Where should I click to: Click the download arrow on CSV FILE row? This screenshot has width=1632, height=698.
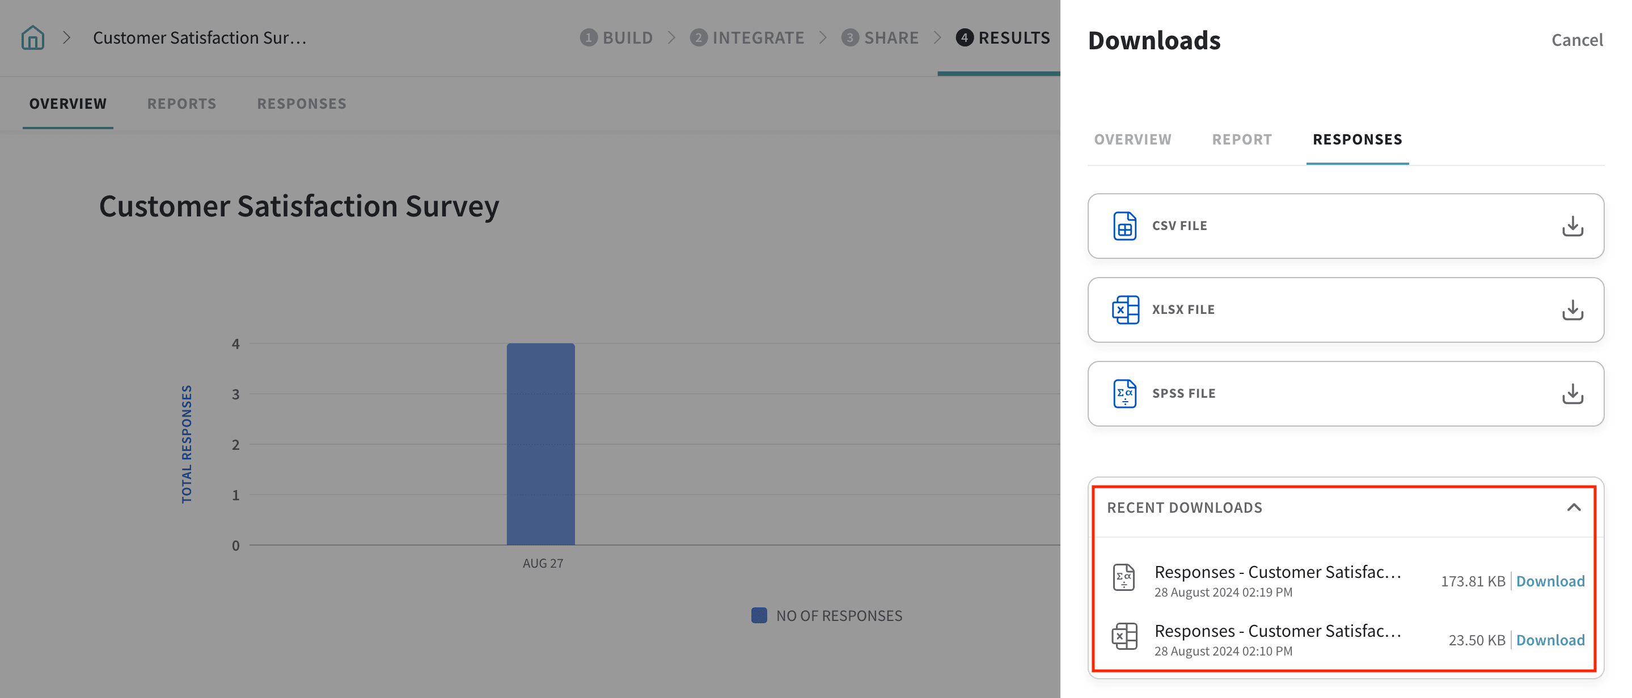click(x=1572, y=226)
